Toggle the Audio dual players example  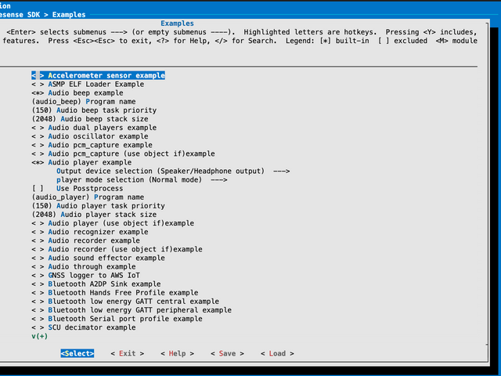[94, 128]
